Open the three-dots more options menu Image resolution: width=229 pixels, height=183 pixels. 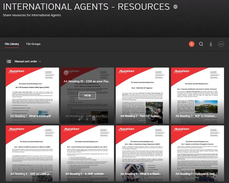click(x=221, y=44)
